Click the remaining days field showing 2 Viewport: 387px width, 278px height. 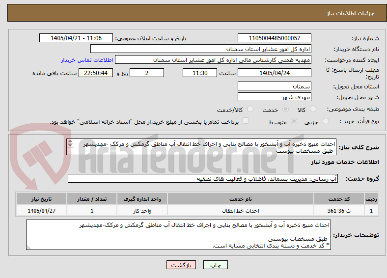click(147, 73)
